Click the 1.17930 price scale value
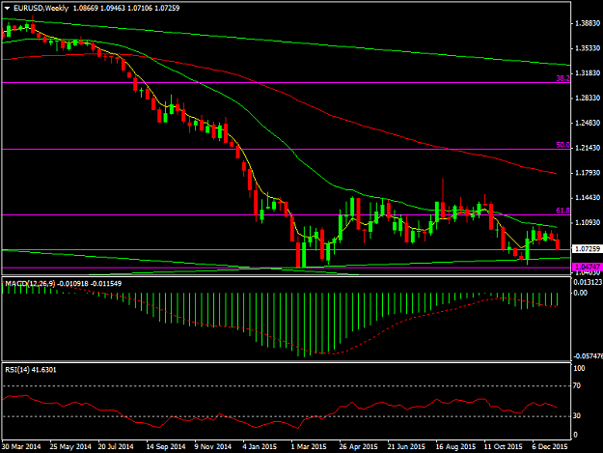This screenshot has width=603, height=453. (588, 173)
